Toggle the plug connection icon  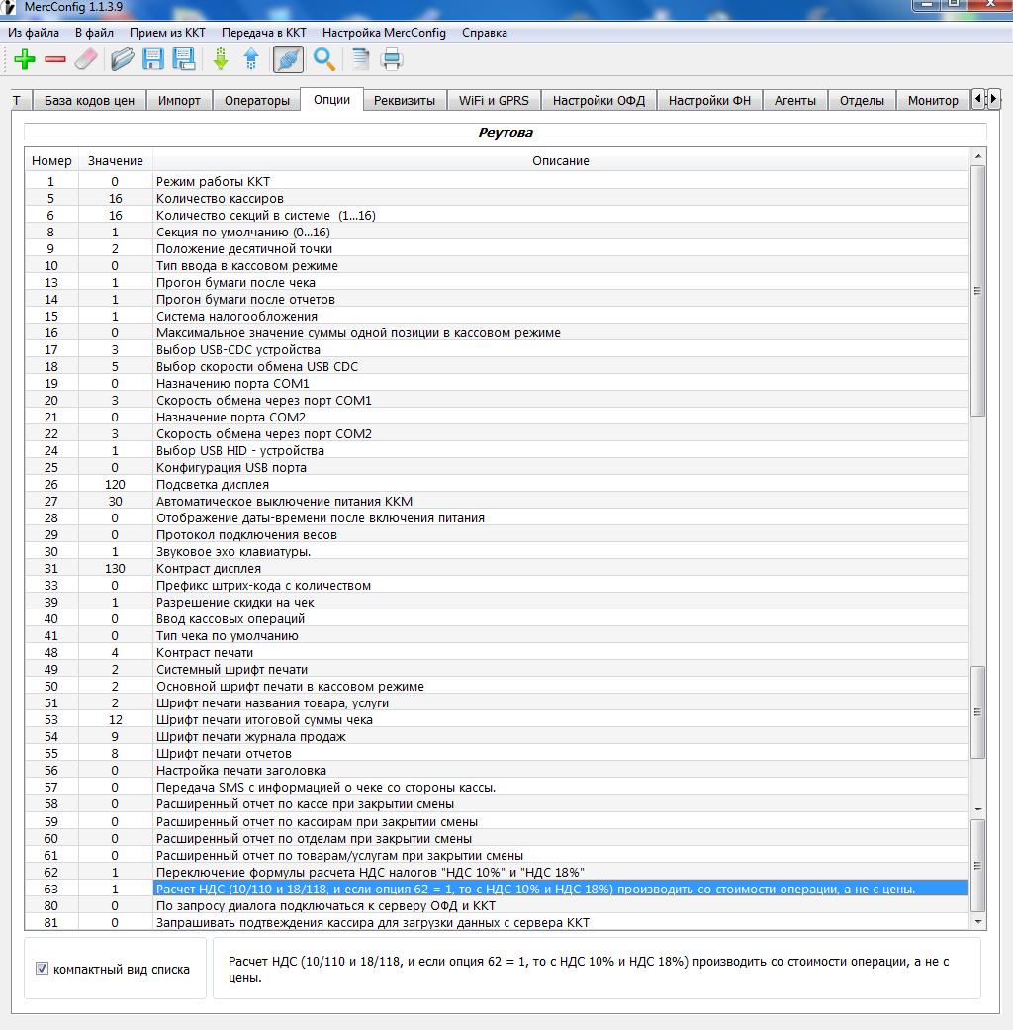point(288,59)
